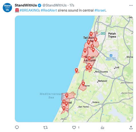
Task: Click the retweet arrows icon
Action: [45, 127]
